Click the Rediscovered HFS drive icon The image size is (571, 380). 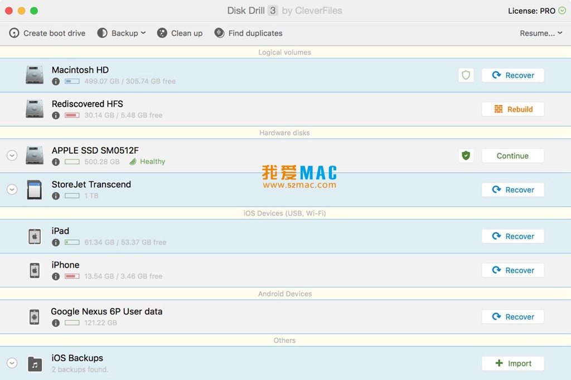[35, 109]
